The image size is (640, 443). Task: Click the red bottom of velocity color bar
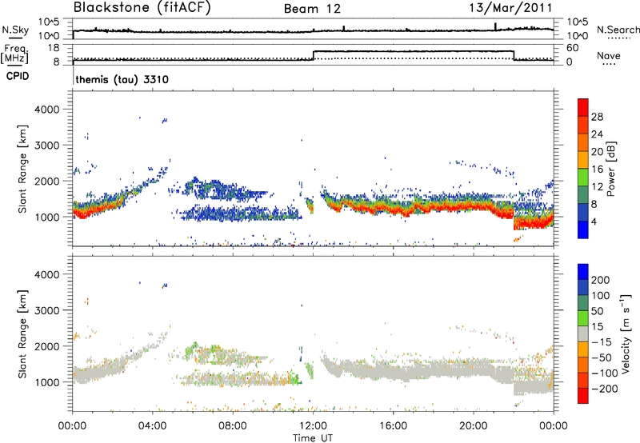point(583,396)
